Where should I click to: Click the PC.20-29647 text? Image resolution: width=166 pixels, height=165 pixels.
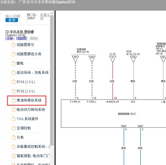click(32, 17)
